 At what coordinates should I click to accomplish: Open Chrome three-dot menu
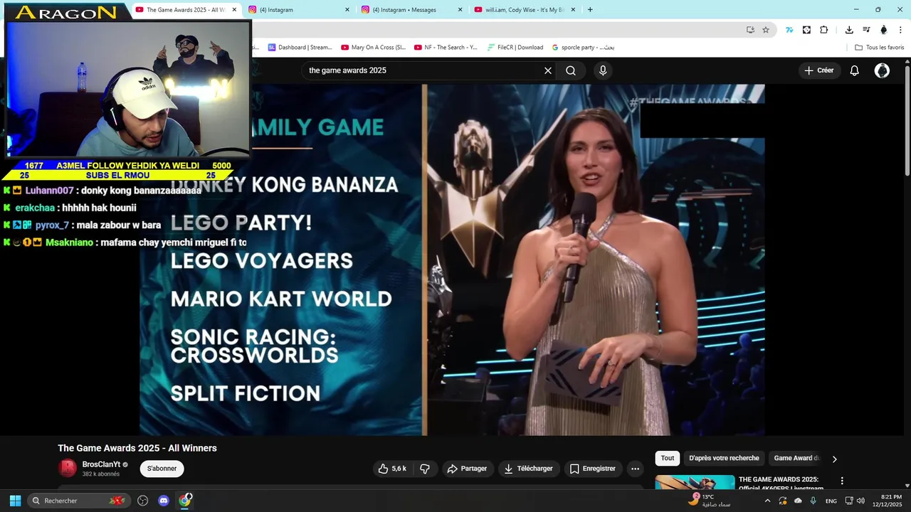901,30
